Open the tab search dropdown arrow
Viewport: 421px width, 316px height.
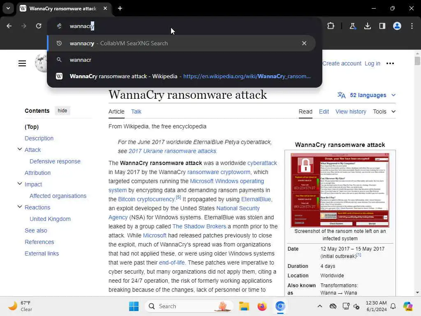[8, 8]
